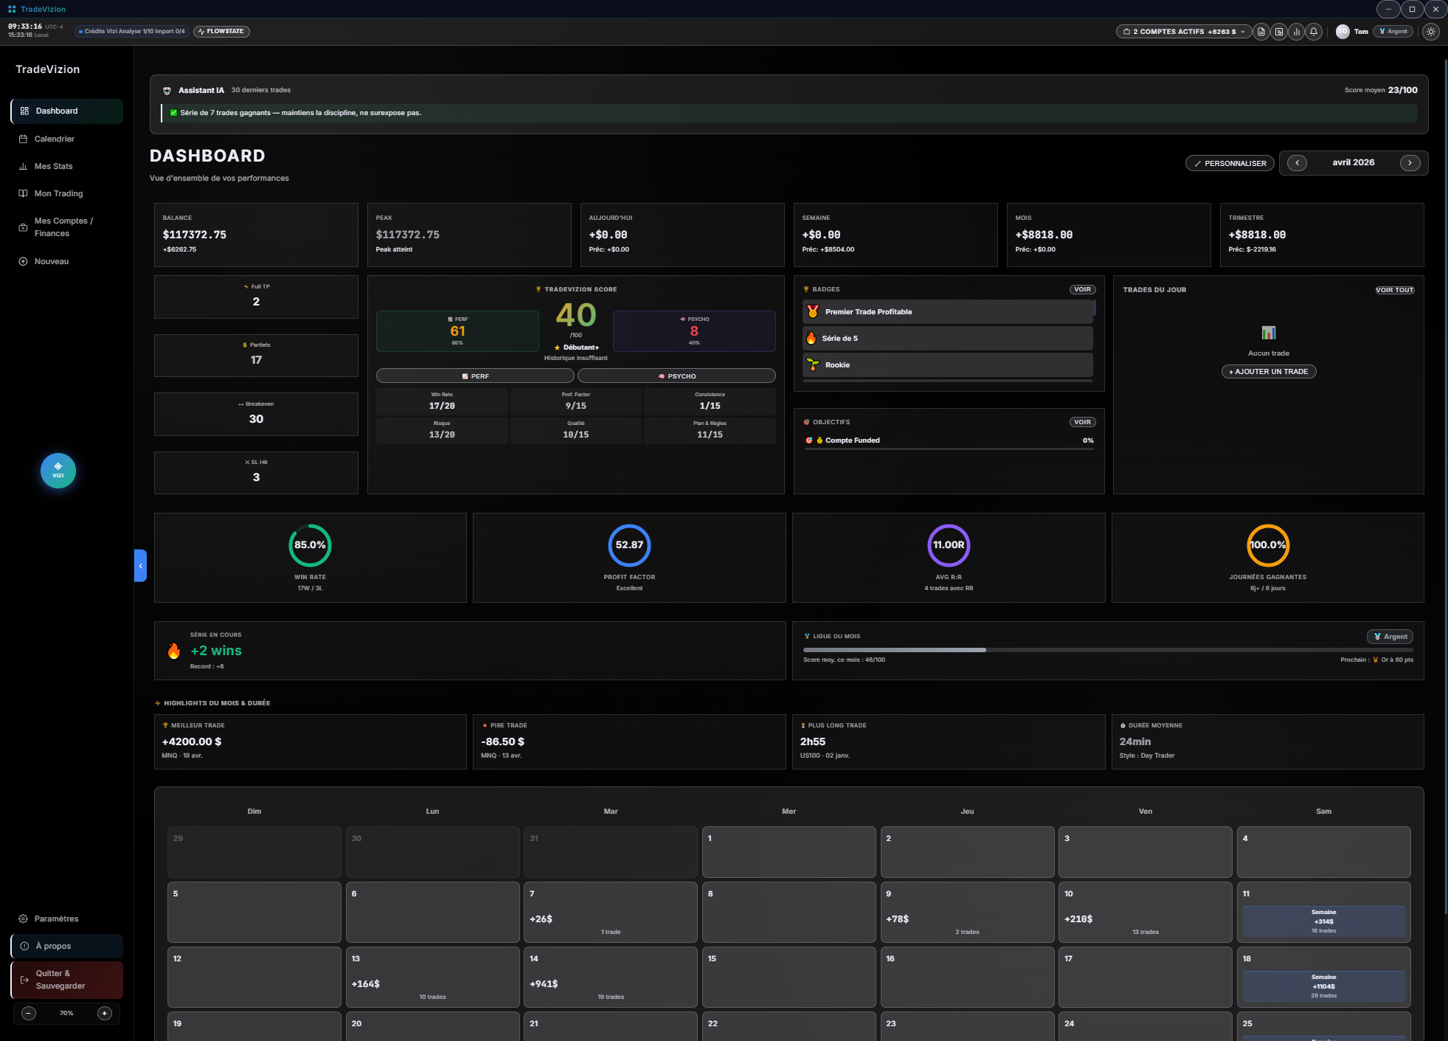Click the SL Hit card showing 3

point(256,473)
